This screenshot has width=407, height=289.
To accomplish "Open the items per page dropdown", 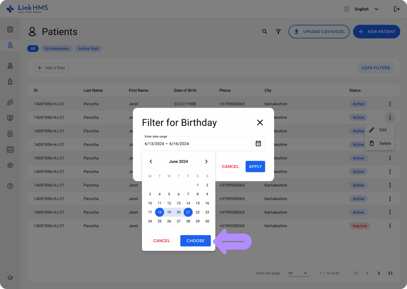I will click(x=298, y=273).
